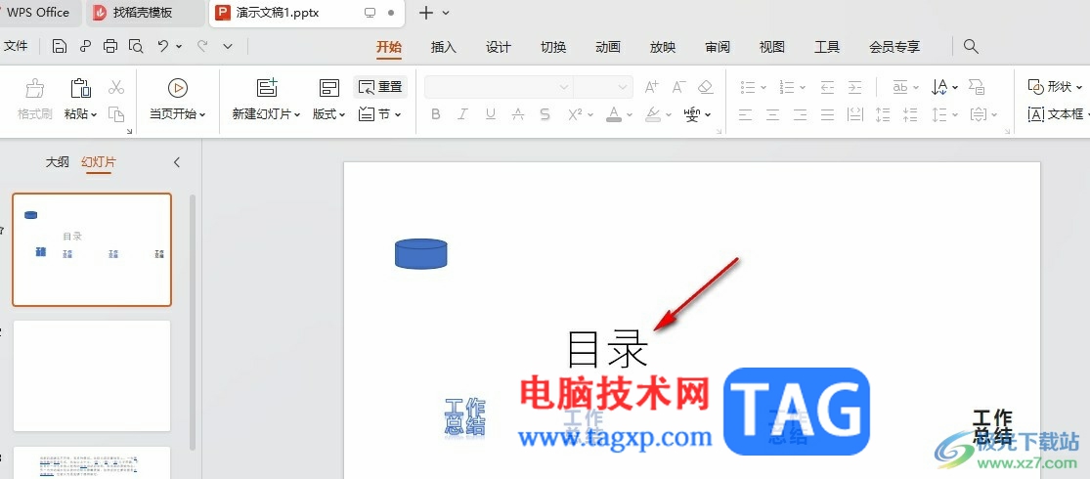Screen dimensions: 1090x479
Task: Click the font color A swatch
Action: point(613,114)
